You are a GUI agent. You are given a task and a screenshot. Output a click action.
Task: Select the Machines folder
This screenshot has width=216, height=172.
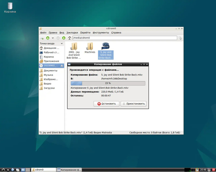point(90,48)
